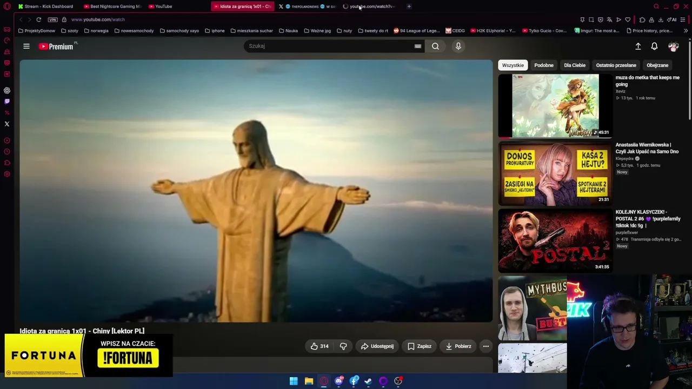
Task: Open the on-screen keyboard in search box
Action: click(x=417, y=46)
